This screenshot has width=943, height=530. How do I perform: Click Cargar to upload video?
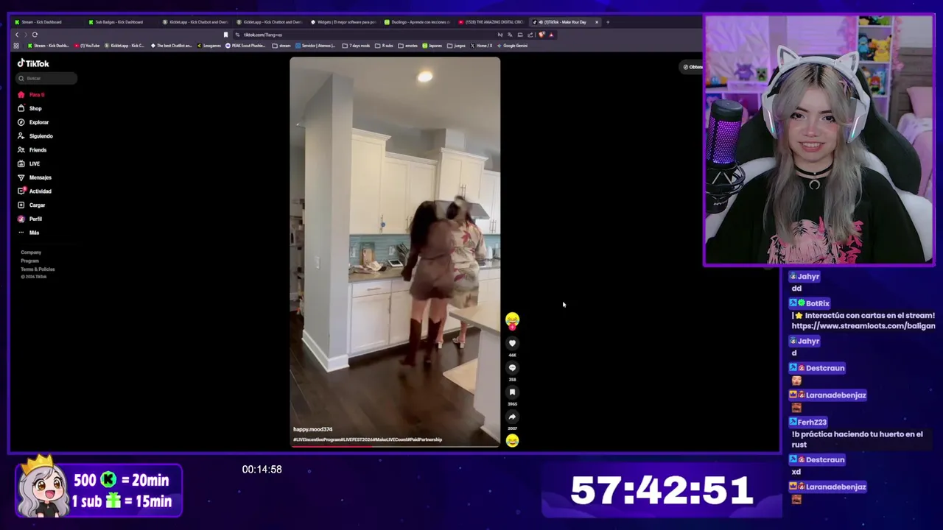tap(32, 205)
